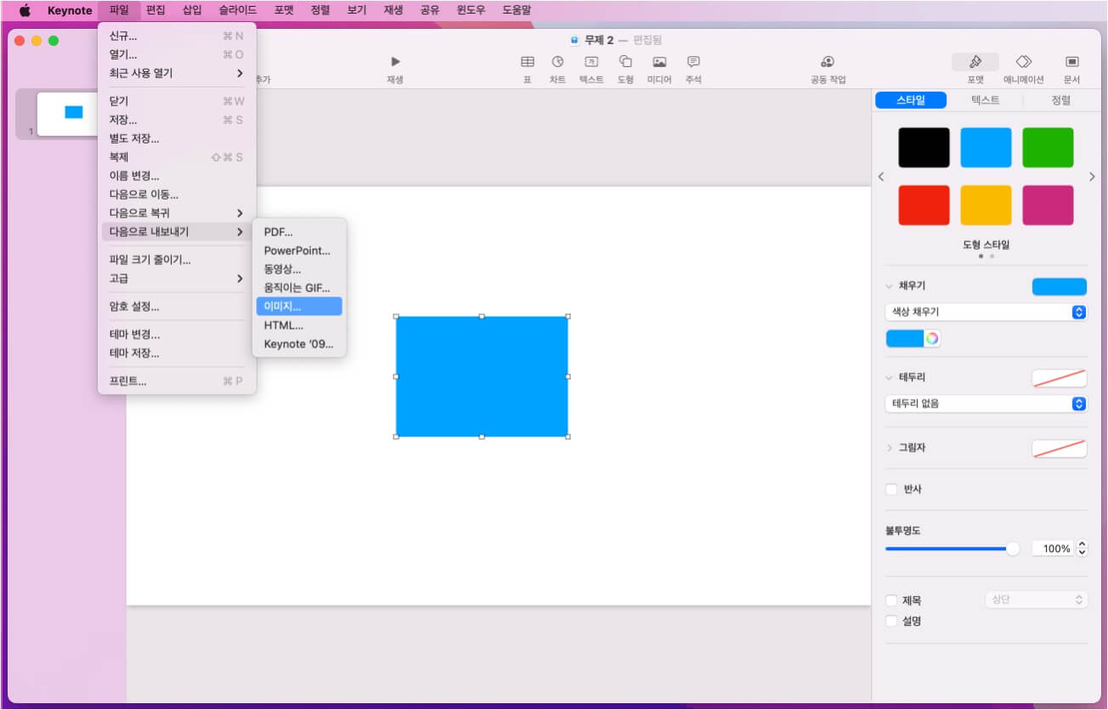Open 최근 사용 열기 submenu
The height and width of the screenshot is (710, 1108).
point(177,73)
